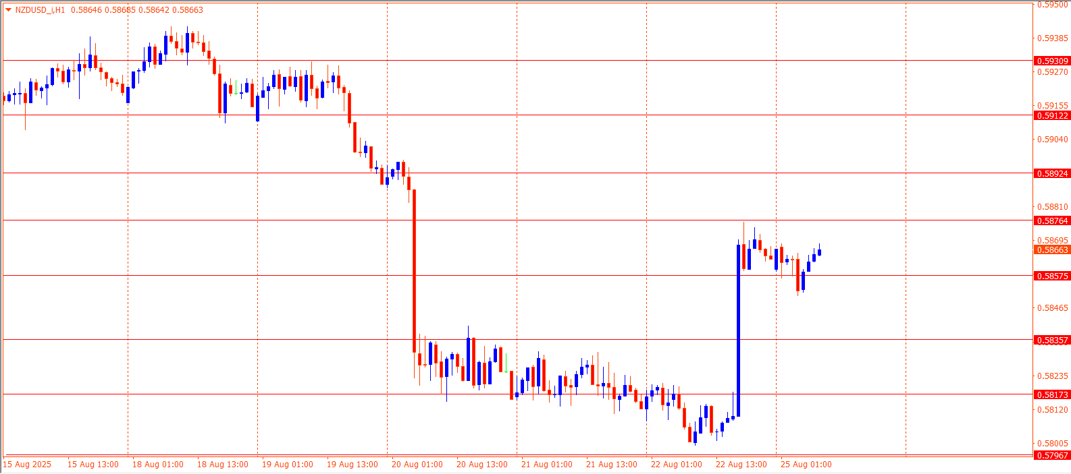
Task: Select the 0.57967 horizontal line price label
Action: click(x=1052, y=455)
